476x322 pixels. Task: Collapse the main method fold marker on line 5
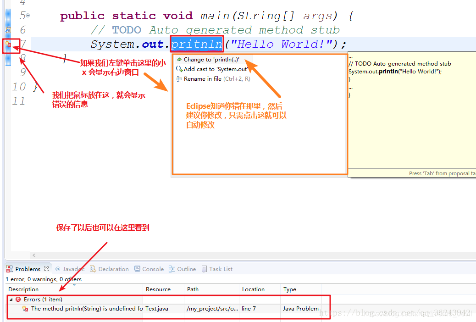click(x=28, y=15)
